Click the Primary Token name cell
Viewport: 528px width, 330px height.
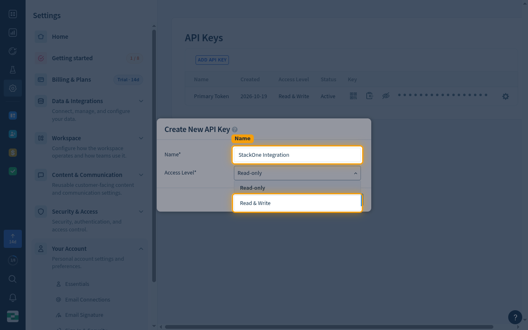pos(212,96)
